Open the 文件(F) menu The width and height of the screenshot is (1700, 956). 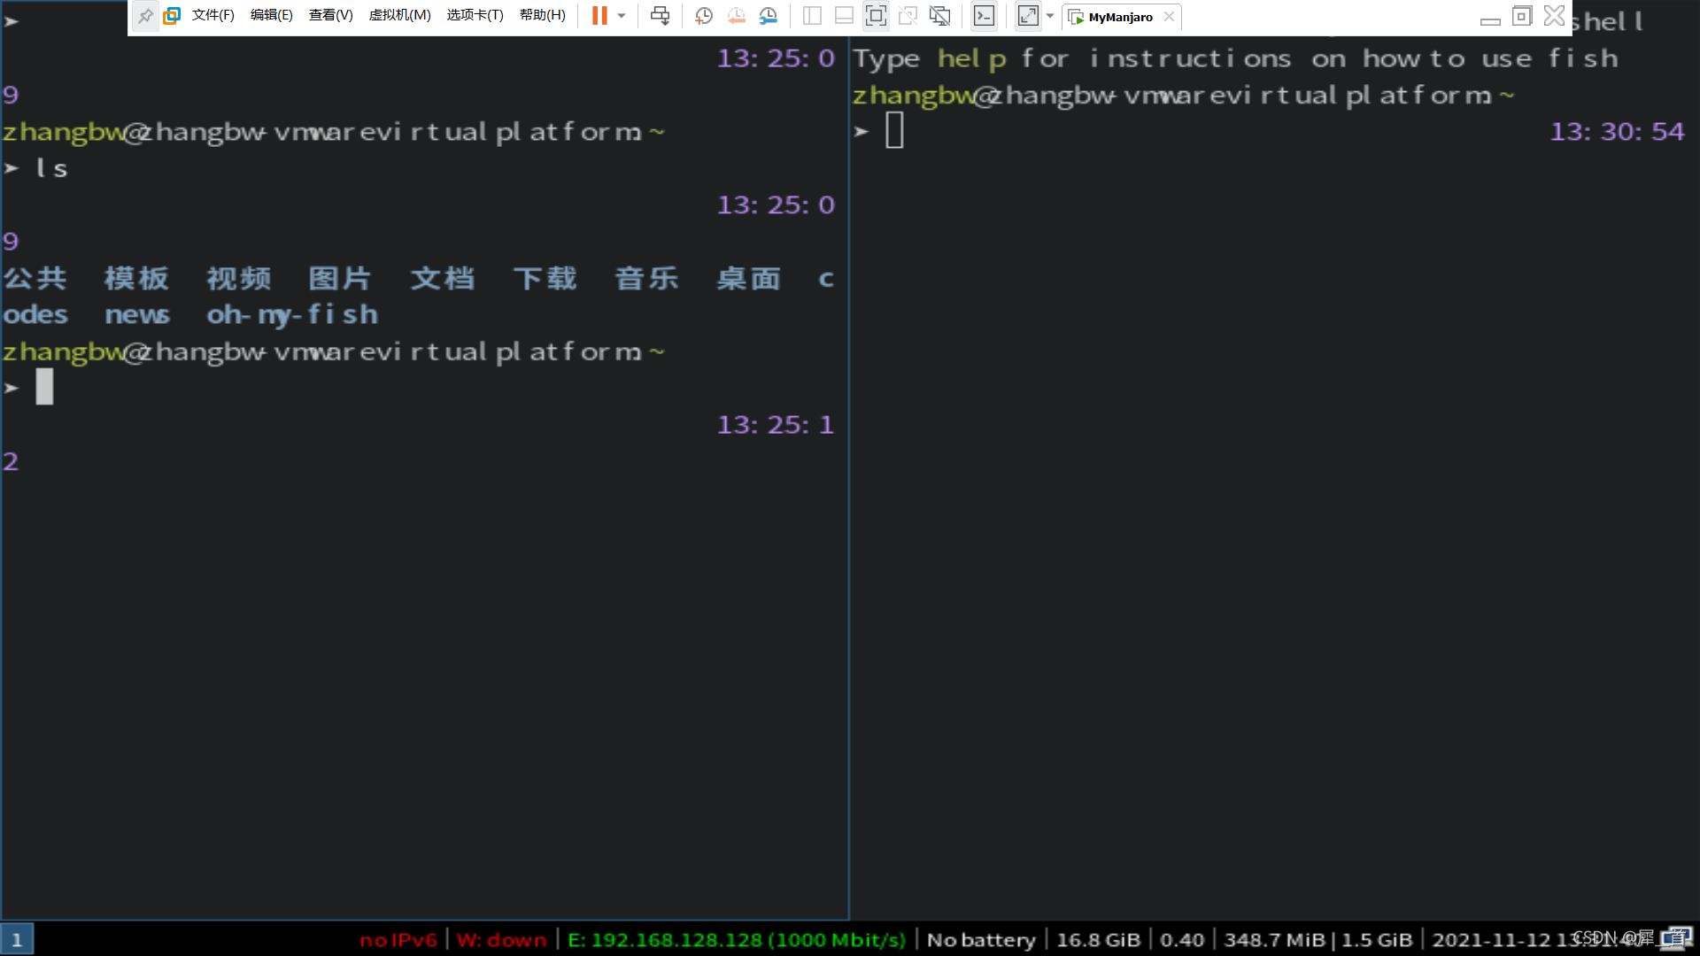click(212, 16)
